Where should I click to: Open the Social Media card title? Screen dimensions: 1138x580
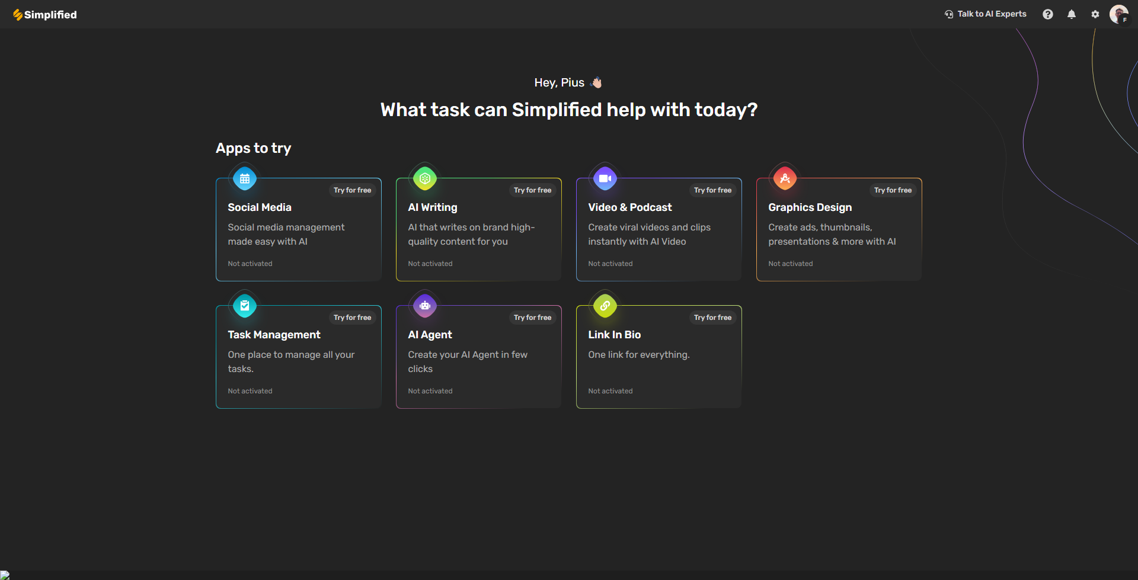click(260, 207)
